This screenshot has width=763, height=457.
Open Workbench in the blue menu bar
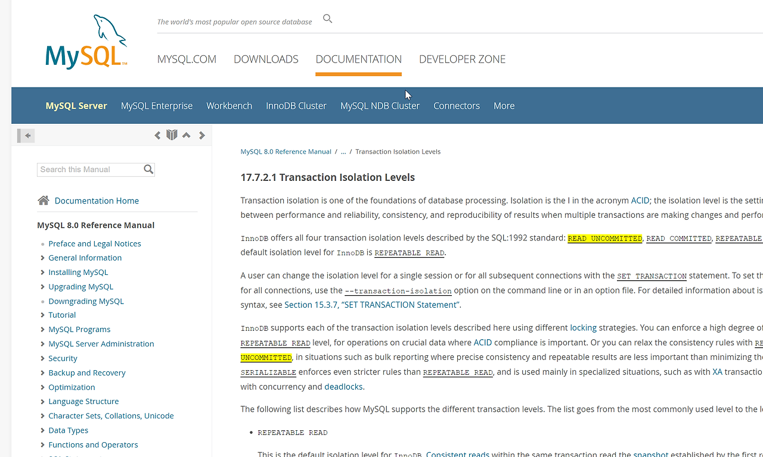point(229,105)
